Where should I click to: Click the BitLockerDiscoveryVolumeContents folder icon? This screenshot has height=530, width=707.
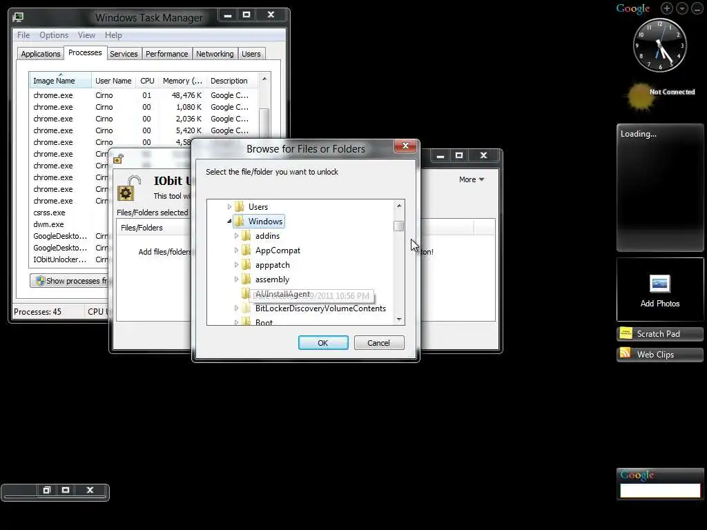(x=246, y=308)
